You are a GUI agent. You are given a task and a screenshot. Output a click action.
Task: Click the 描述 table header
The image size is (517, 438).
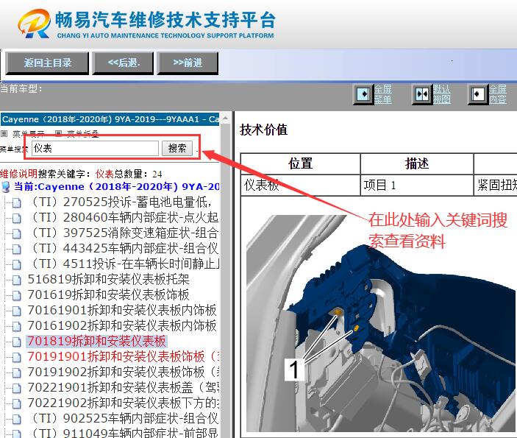point(417,163)
